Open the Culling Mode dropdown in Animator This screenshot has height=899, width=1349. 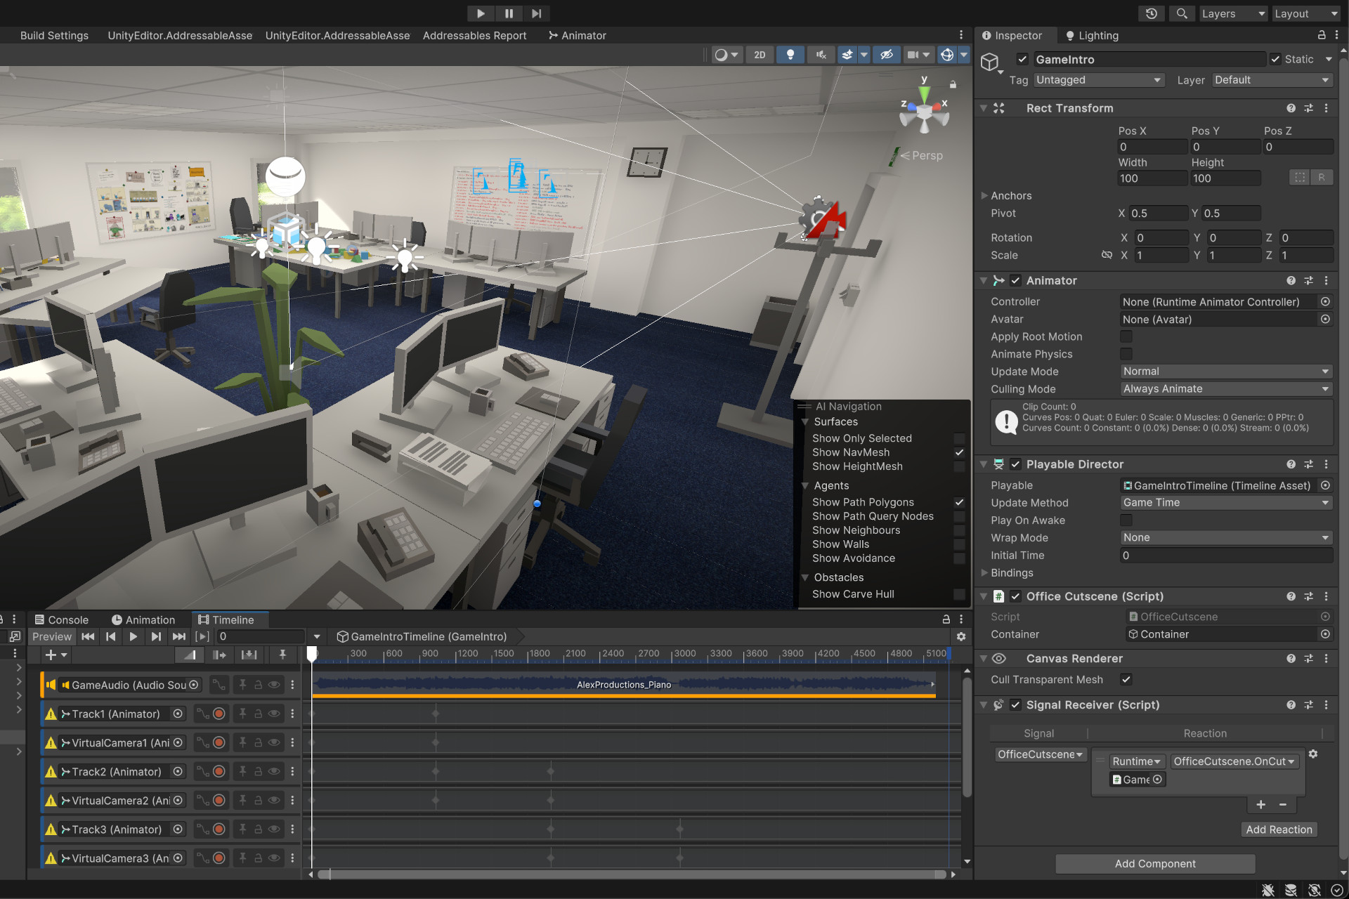click(1225, 388)
